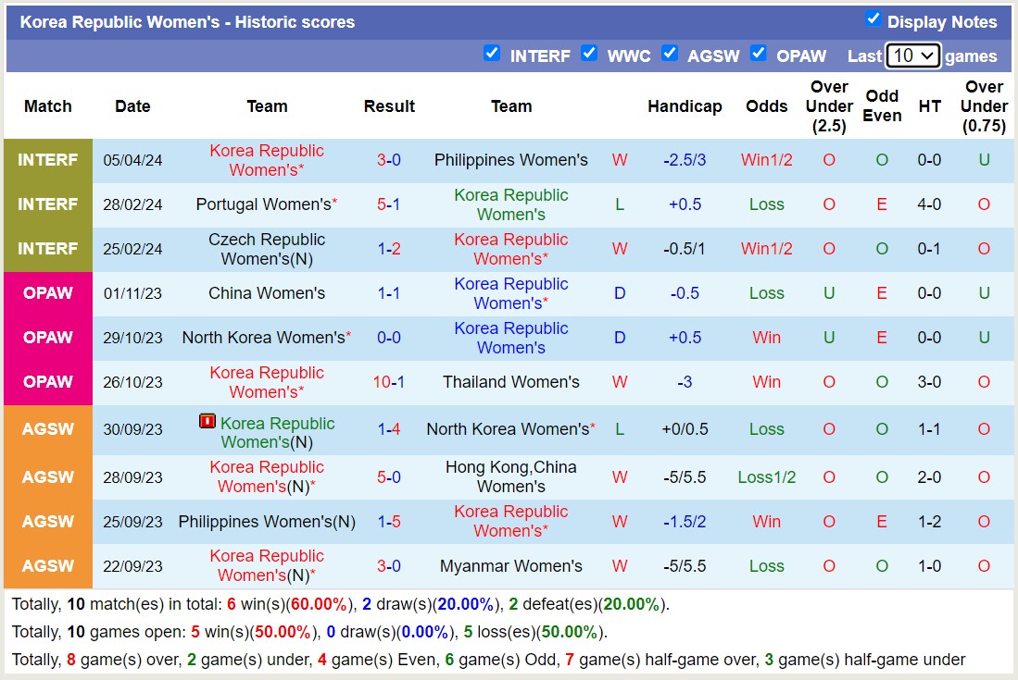Disable the AGSW filter checkbox

(670, 54)
